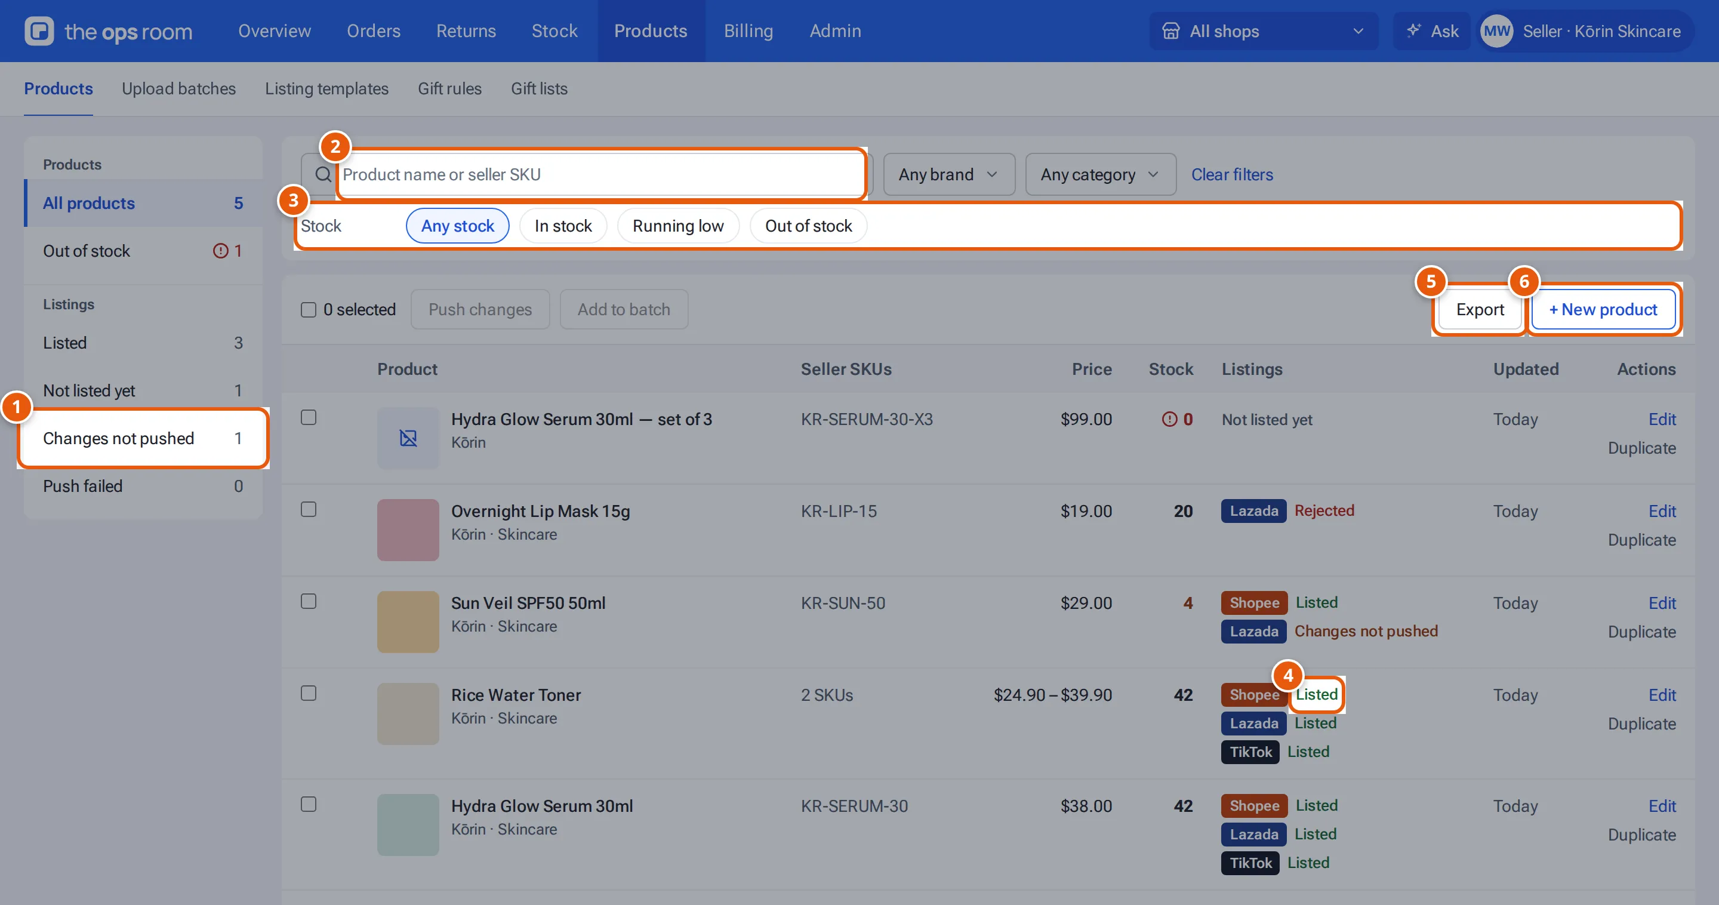The image size is (1719, 905).
Task: Click the Shopee badge on Hydra Glow Serum 30ml row
Action: click(x=1254, y=805)
